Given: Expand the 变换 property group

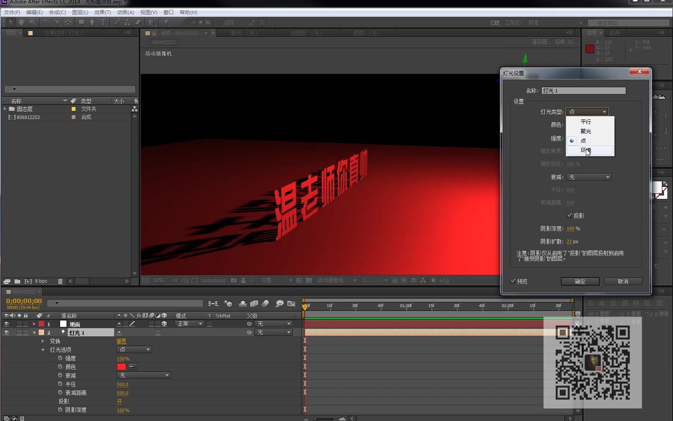Looking at the screenshot, I should [43, 341].
